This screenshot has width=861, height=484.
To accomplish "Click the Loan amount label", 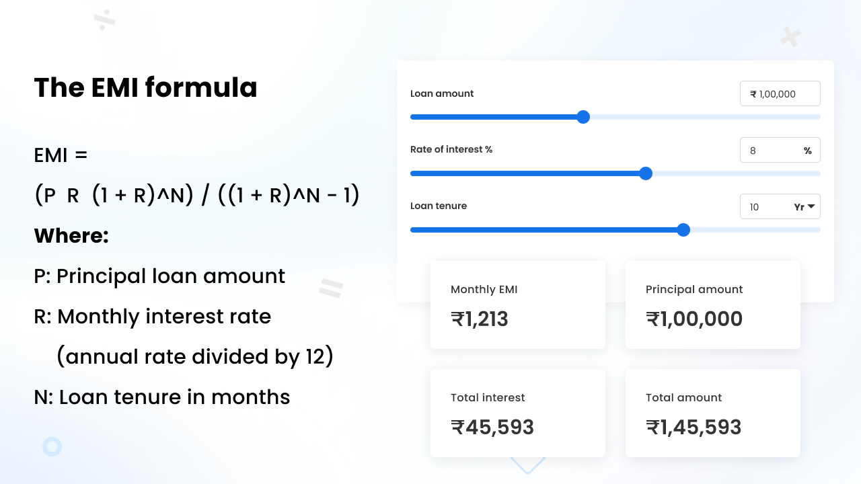I will (x=442, y=93).
